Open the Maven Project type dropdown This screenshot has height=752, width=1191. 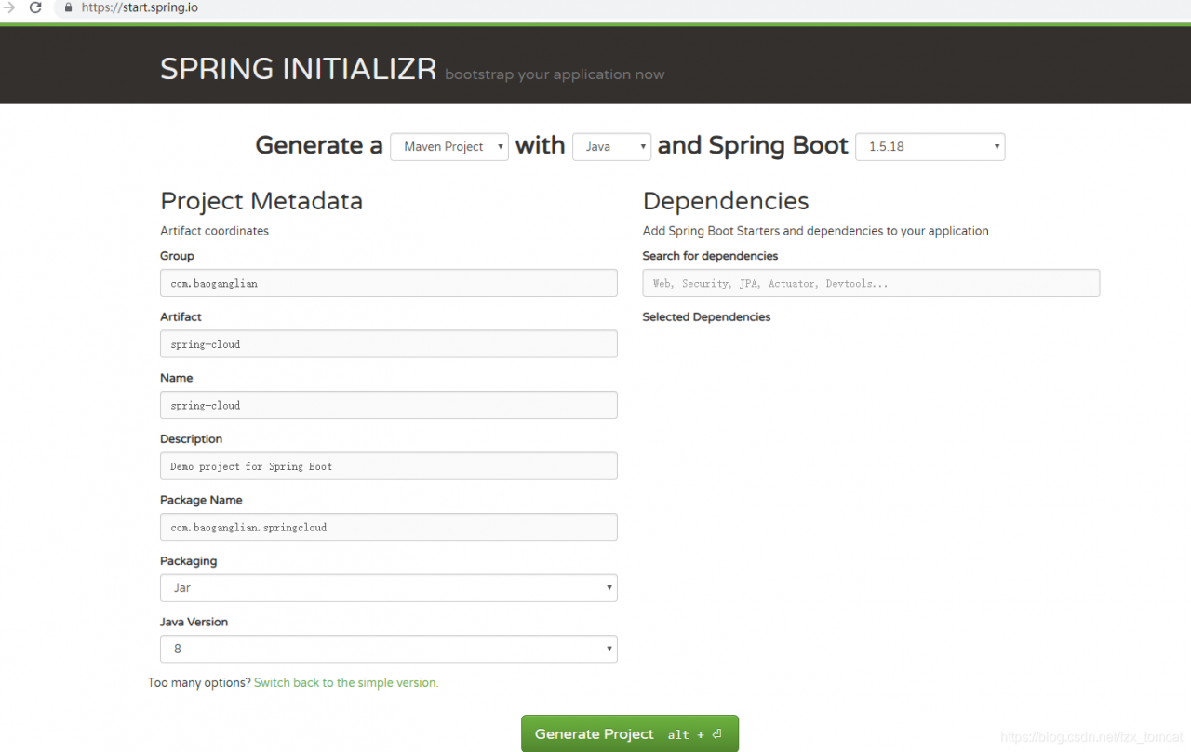pos(449,146)
